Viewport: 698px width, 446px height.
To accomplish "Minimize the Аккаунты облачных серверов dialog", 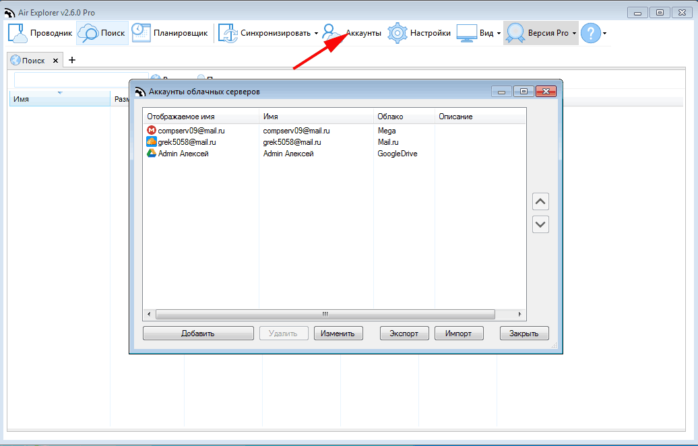I will coord(502,91).
